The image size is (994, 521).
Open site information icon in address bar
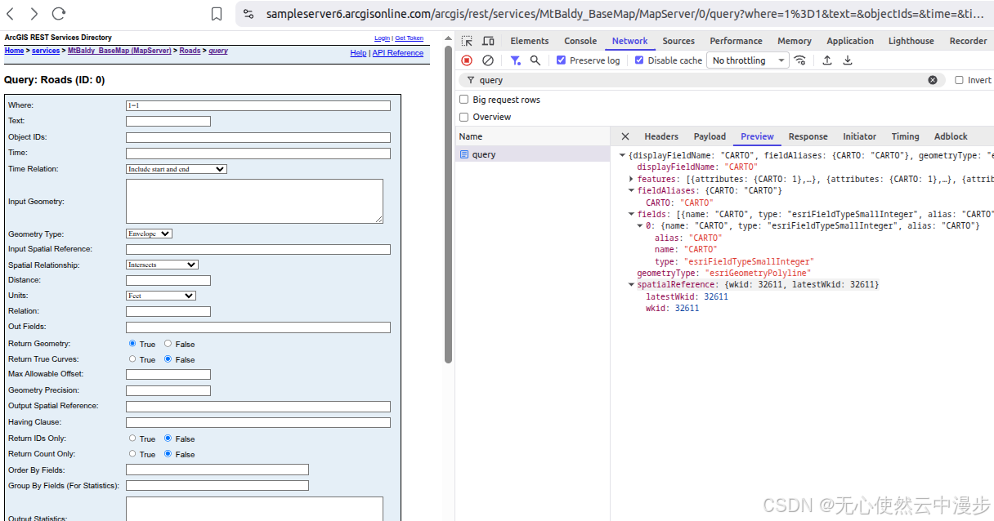pos(248,14)
